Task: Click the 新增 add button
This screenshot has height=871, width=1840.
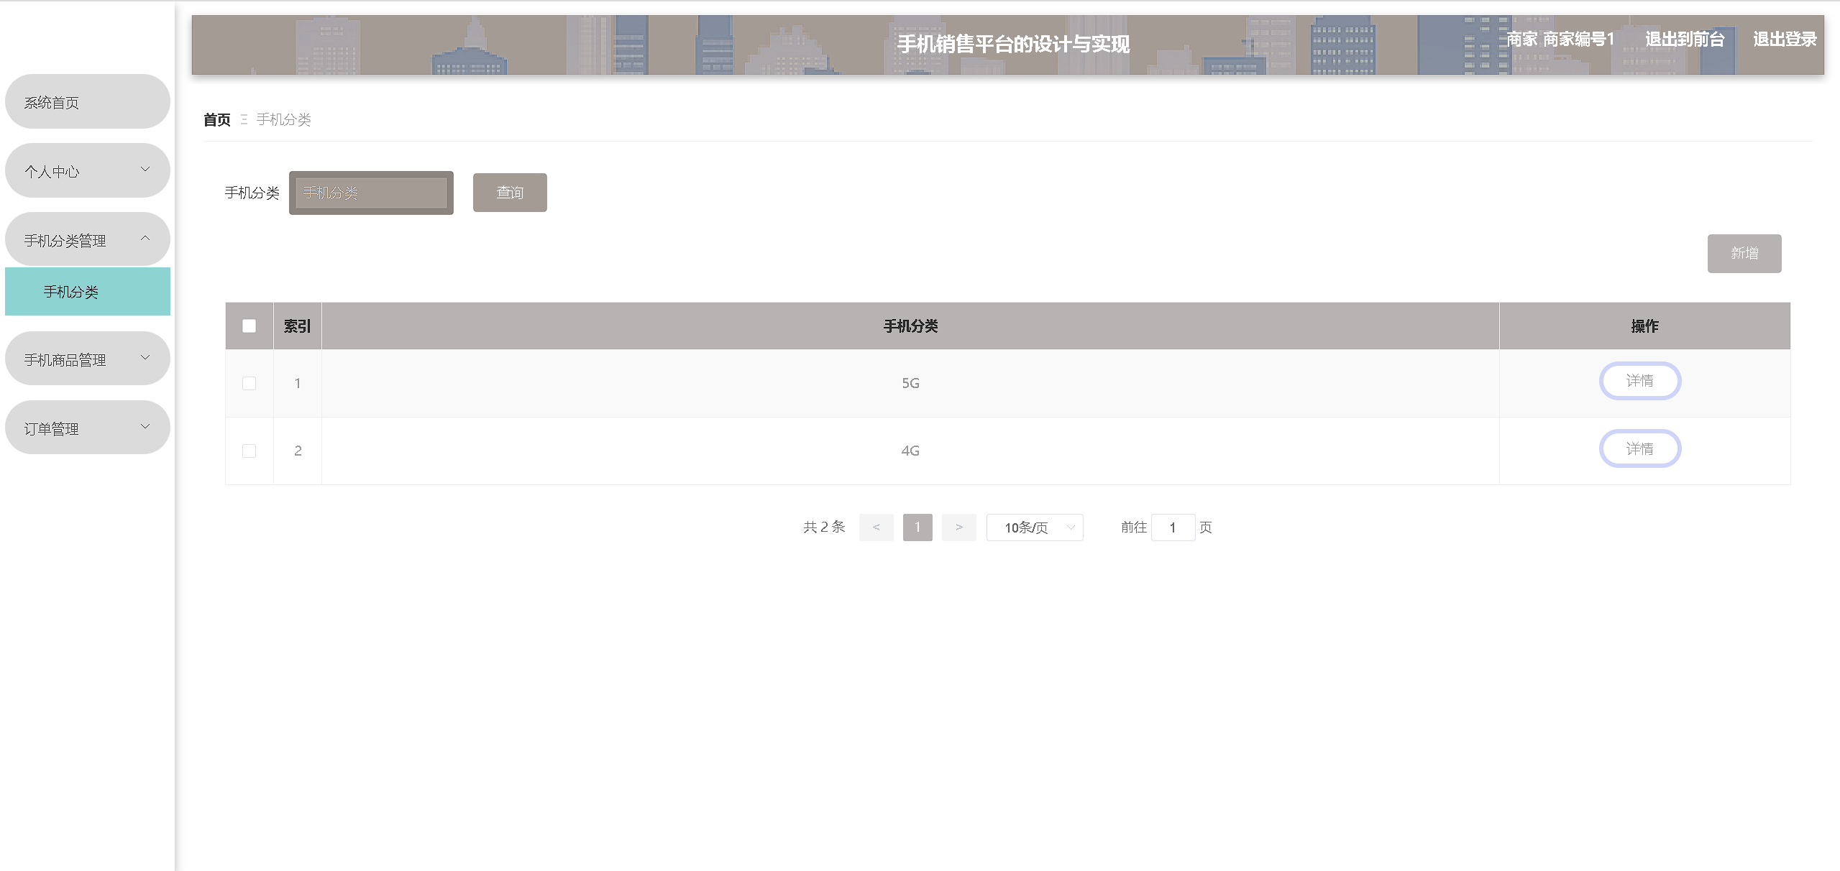Action: tap(1744, 254)
